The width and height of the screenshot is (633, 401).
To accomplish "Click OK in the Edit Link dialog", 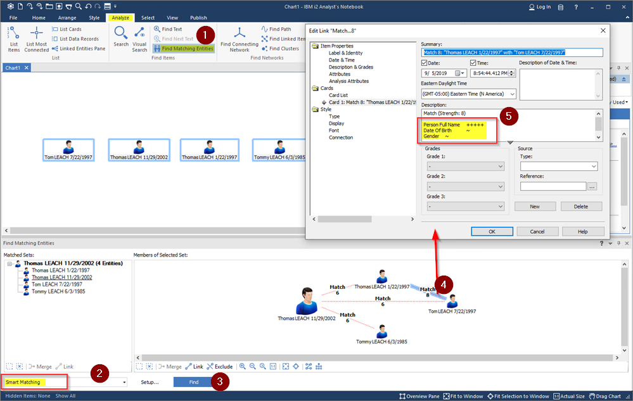I will point(492,231).
